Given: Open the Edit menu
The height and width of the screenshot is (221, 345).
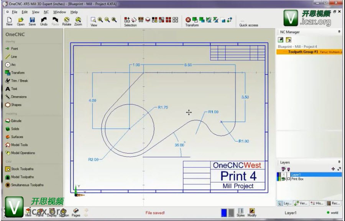Looking at the screenshot, I should tap(25, 12).
